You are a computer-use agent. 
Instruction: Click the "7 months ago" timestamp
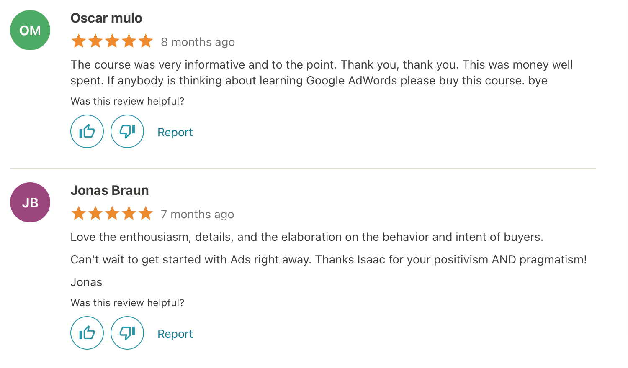coord(198,215)
